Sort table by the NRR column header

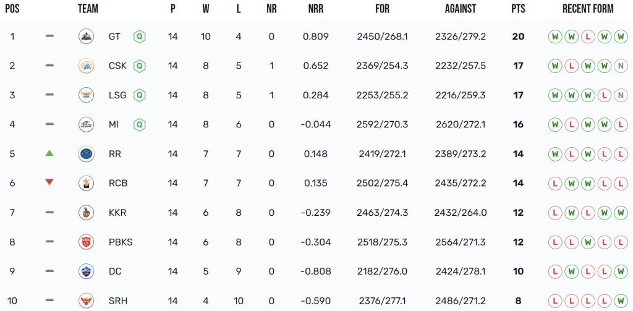[x=316, y=9]
